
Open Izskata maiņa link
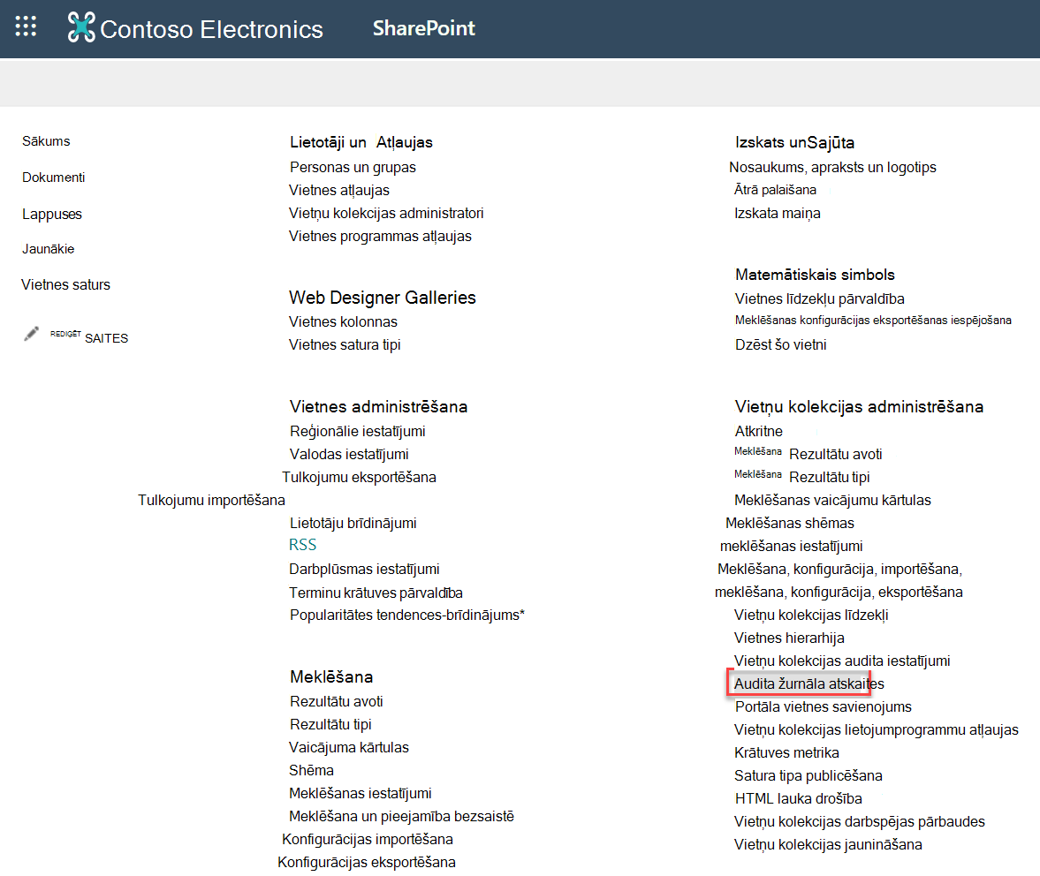tap(778, 214)
